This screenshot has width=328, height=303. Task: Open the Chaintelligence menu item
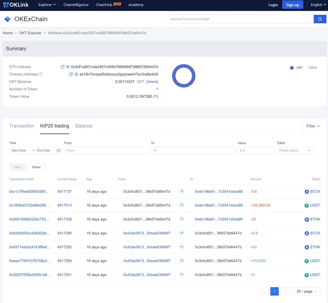point(76,5)
